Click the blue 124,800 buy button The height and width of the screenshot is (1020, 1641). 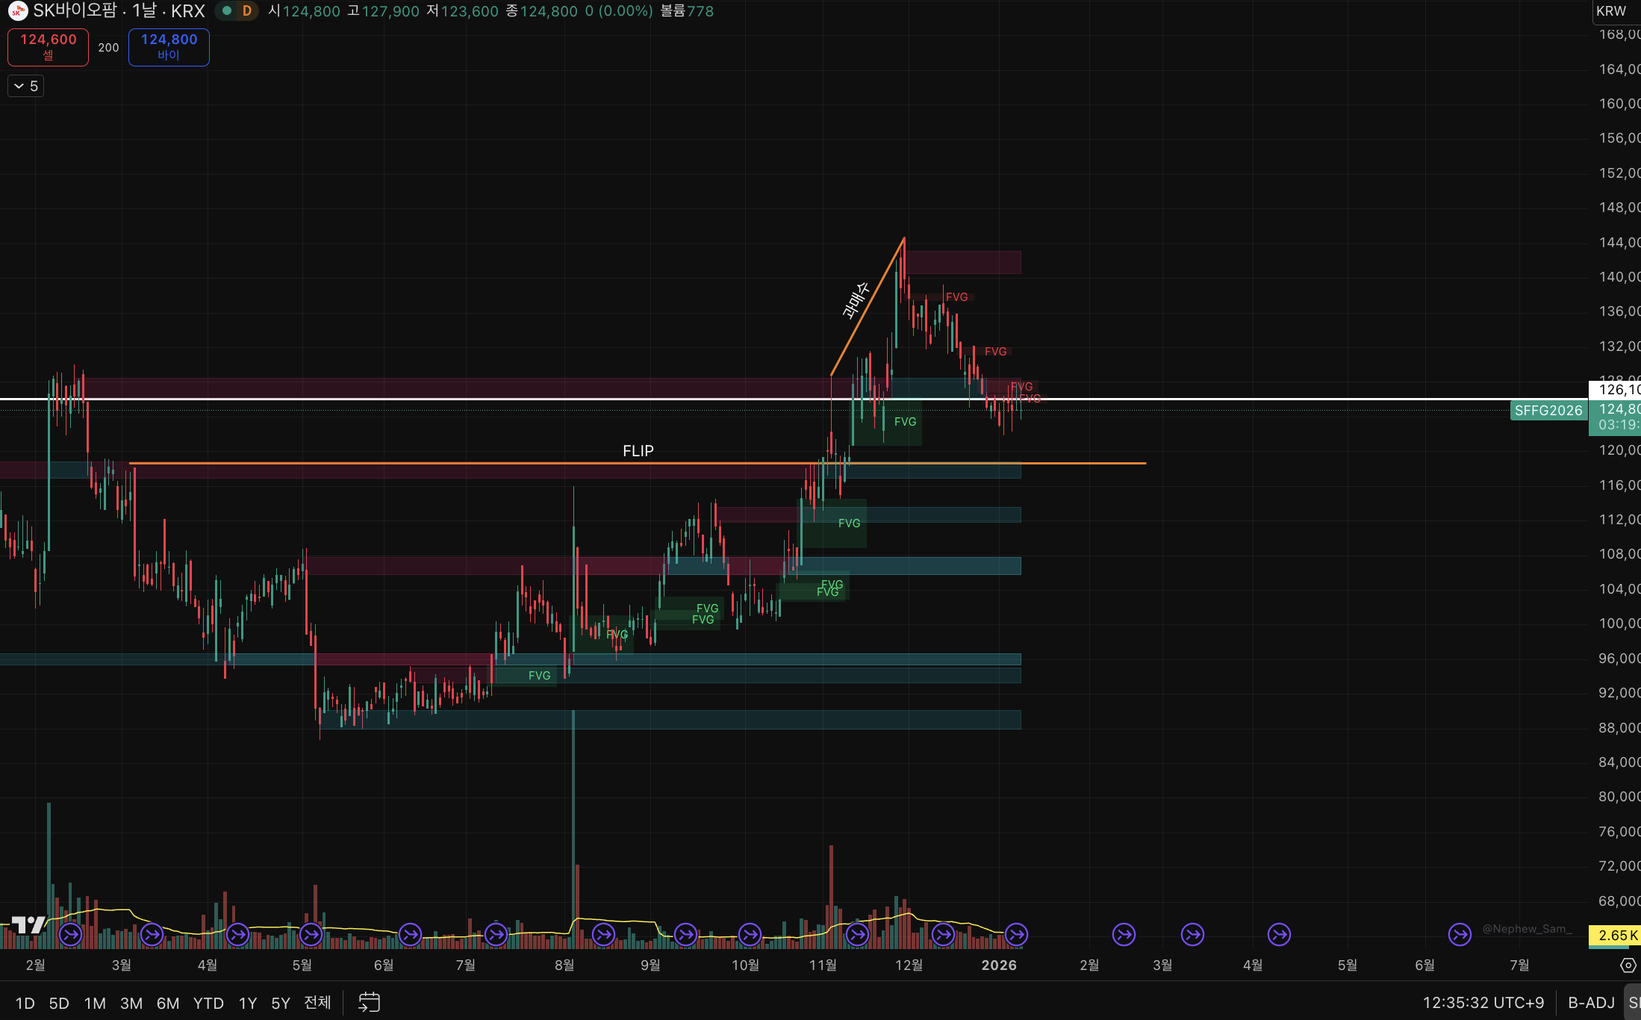169,46
